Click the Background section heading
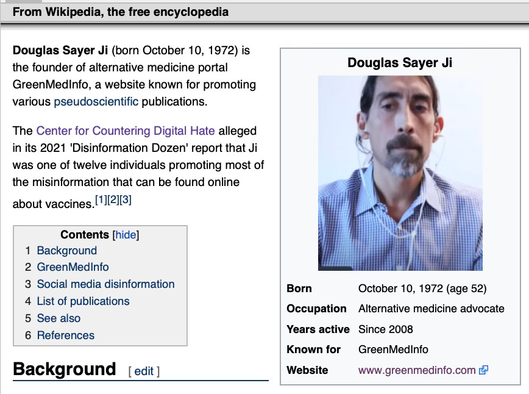This screenshot has width=529, height=394. 65,369
